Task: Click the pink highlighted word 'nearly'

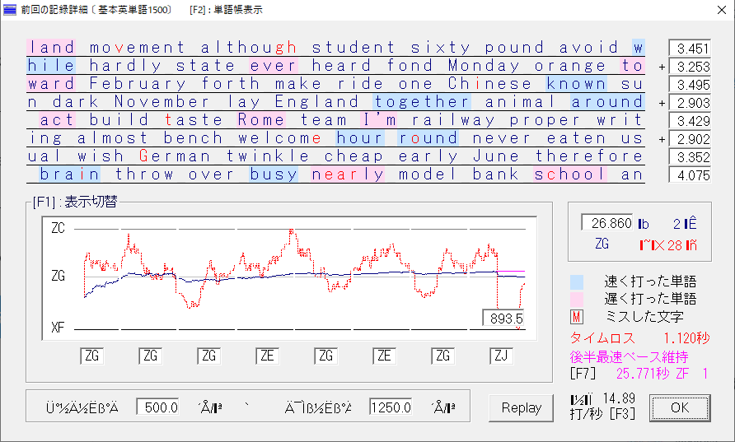Action: [x=348, y=174]
